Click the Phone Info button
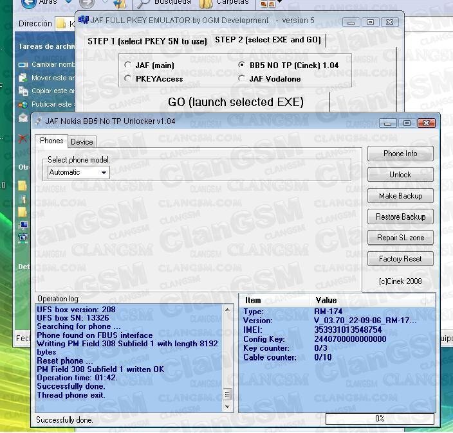 [x=400, y=154]
